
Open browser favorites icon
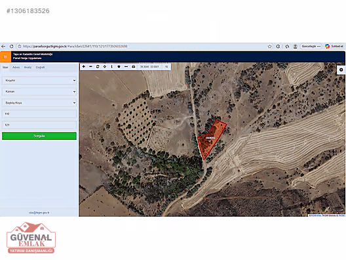click(x=287, y=47)
